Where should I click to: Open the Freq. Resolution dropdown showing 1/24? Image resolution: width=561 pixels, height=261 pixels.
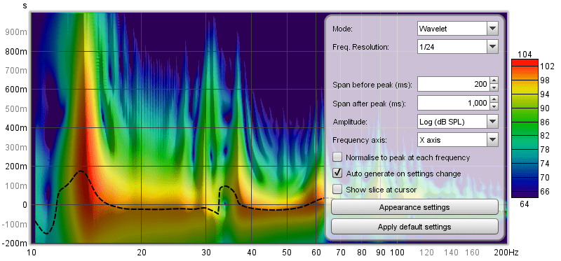point(458,46)
